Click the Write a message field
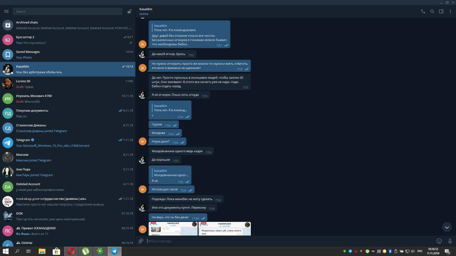Screen dimensions: 456x256 pos(289,241)
